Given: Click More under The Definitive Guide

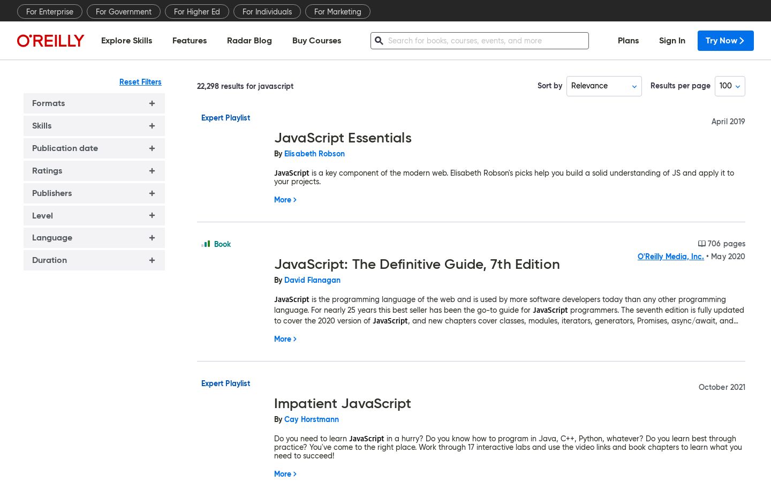Looking at the screenshot, I should click(x=285, y=339).
